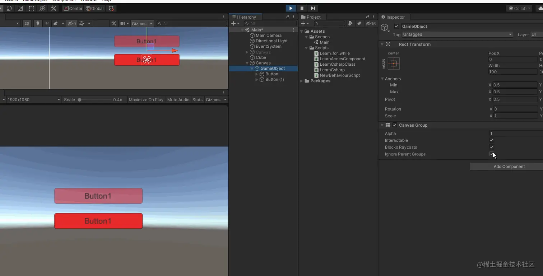Viewport: 543px width, 276px height.
Task: Lock the Project panel
Action: point(367,17)
